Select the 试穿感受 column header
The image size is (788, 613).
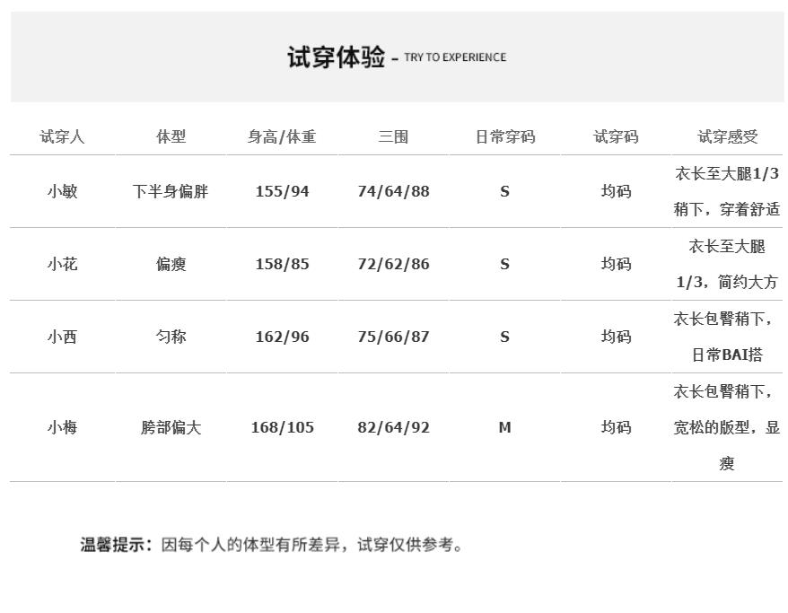tap(727, 136)
